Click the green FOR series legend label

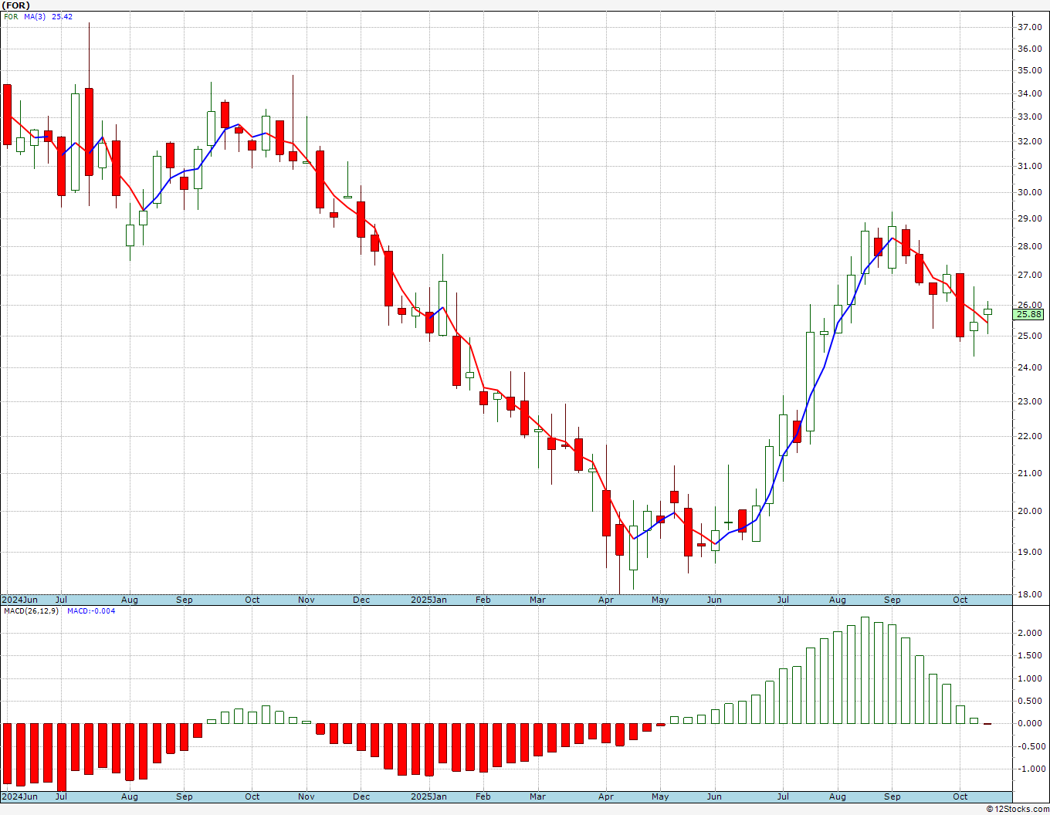pyautogui.click(x=10, y=16)
